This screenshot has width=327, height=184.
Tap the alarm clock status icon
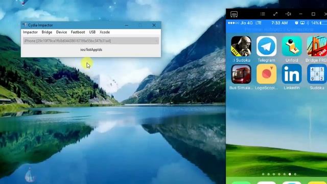(x=296, y=23)
